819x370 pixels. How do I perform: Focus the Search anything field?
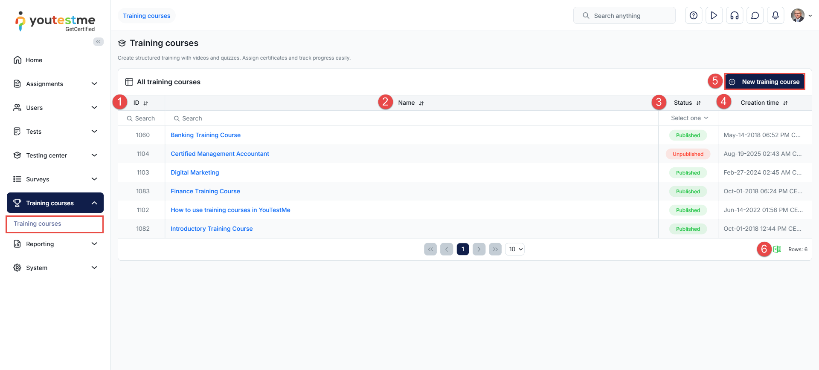tap(624, 16)
